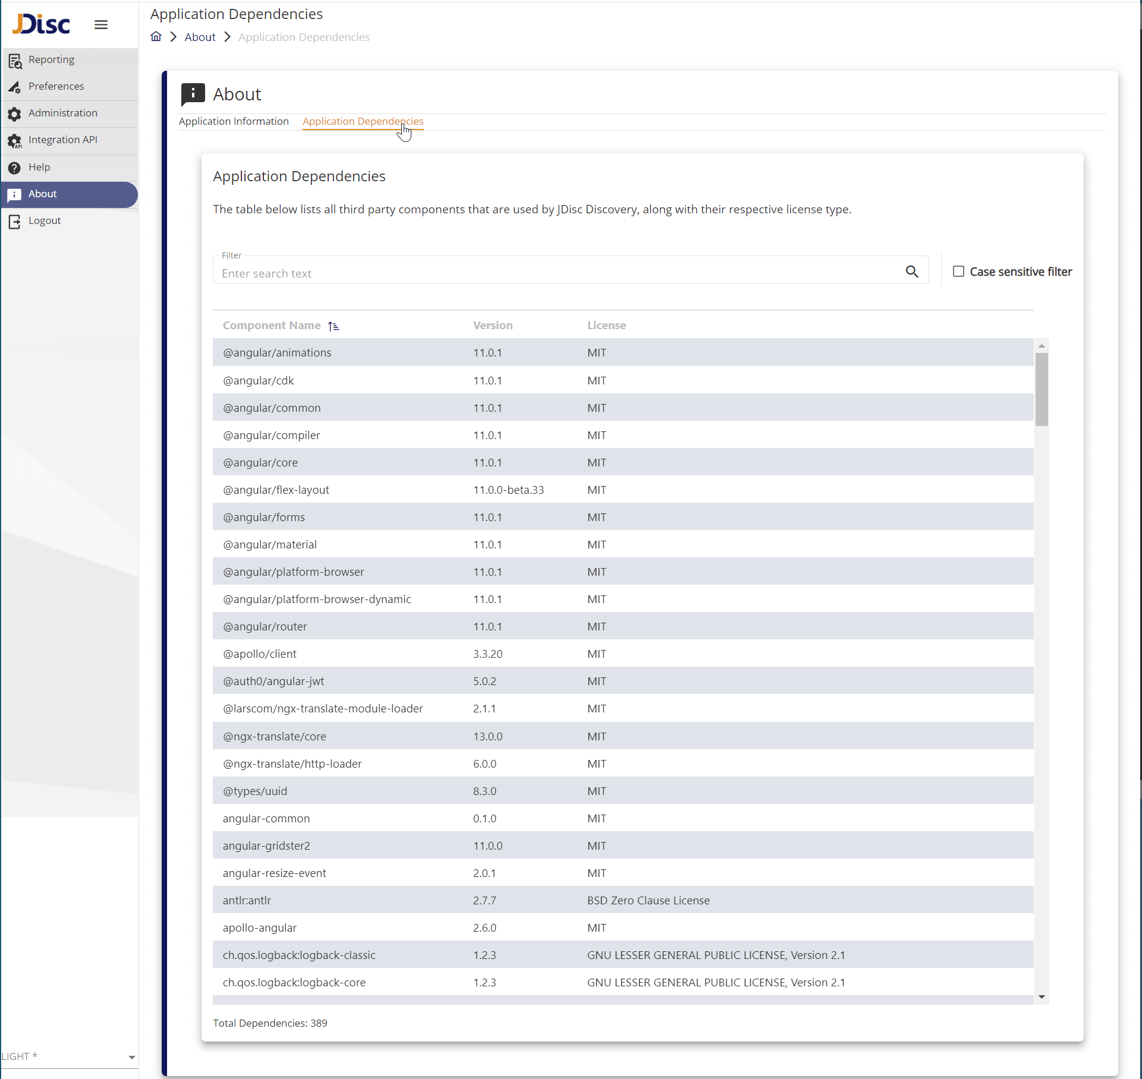Click the Integration API icon

click(15, 141)
